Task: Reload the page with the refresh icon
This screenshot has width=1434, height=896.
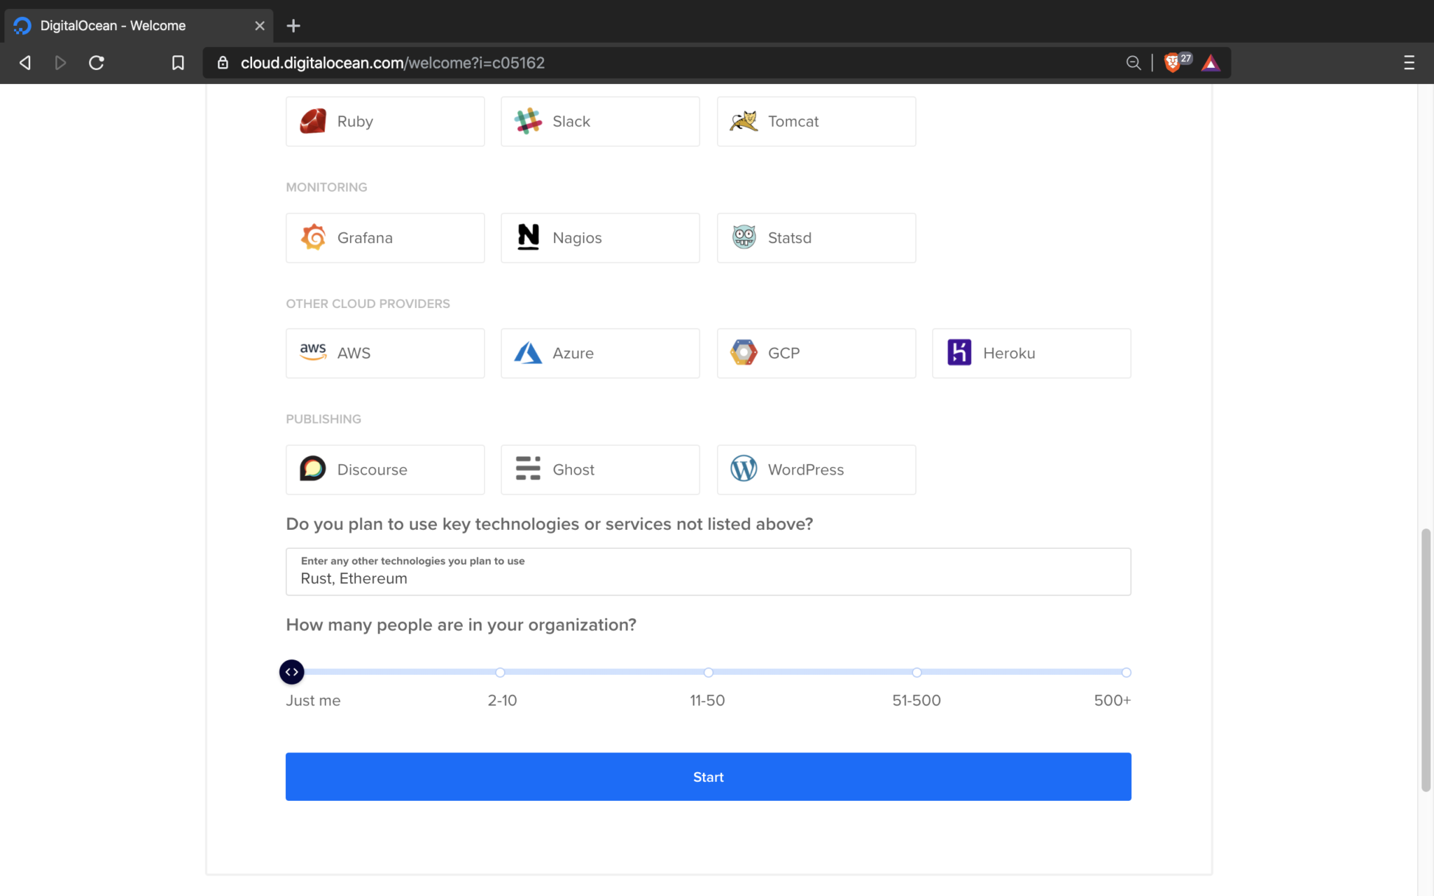Action: point(97,63)
